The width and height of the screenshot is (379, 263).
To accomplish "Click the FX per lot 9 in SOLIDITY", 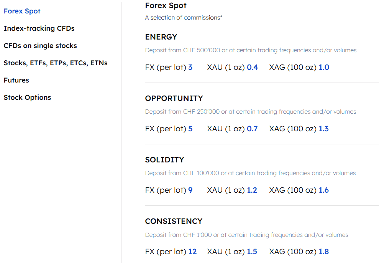I will [x=190, y=190].
